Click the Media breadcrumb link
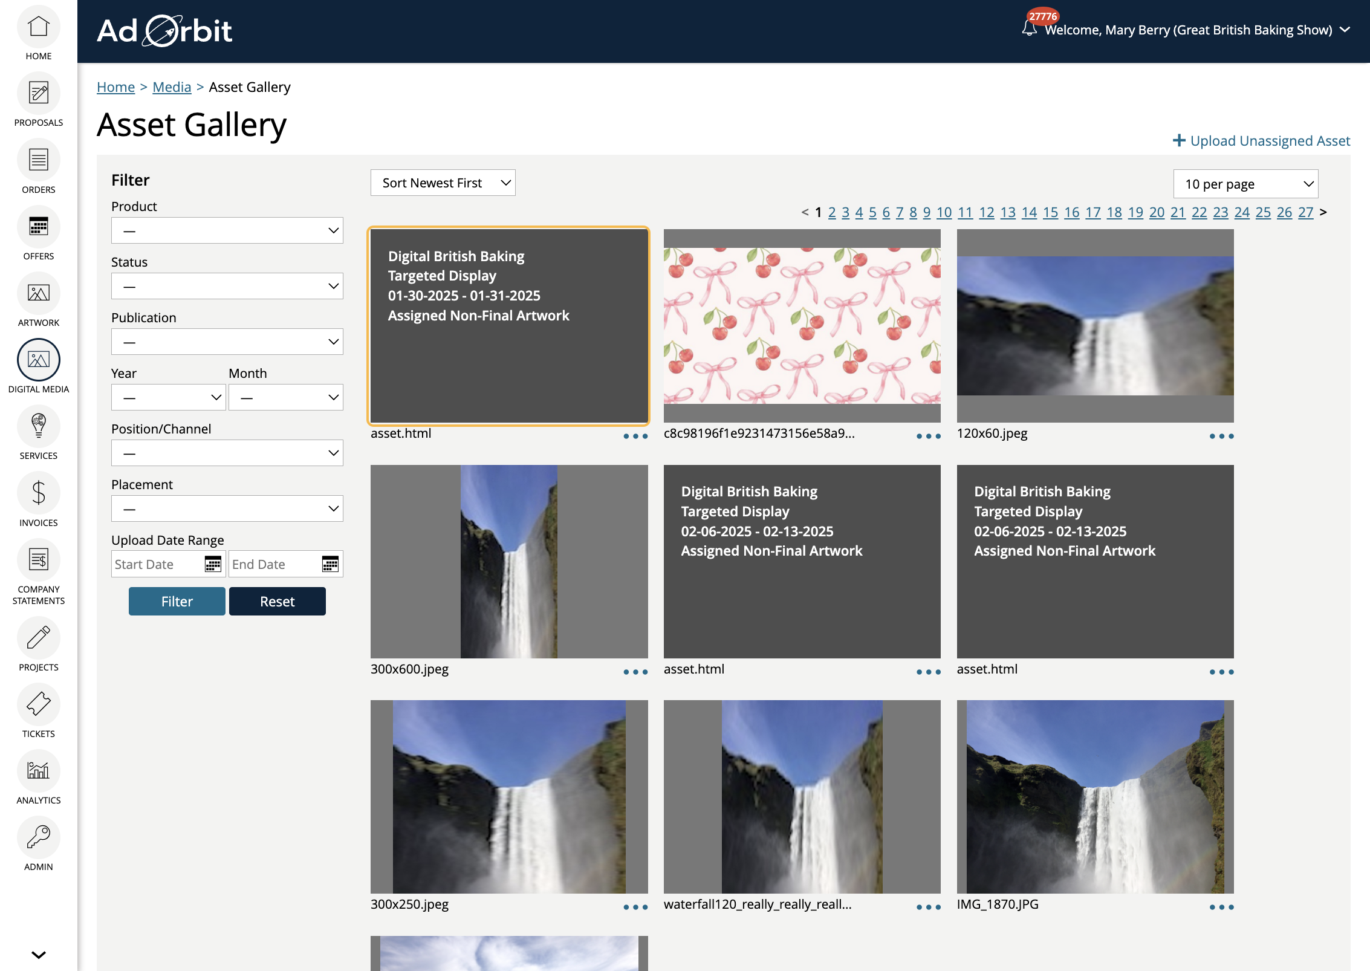The image size is (1370, 971). (172, 87)
